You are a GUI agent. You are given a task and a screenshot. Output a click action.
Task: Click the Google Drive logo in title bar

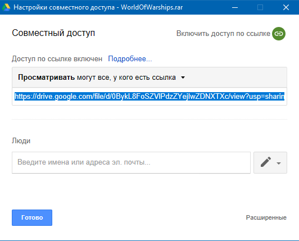point(6,7)
